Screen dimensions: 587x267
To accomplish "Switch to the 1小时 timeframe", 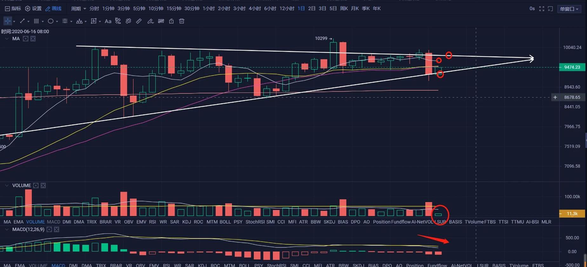I will (x=208, y=9).
